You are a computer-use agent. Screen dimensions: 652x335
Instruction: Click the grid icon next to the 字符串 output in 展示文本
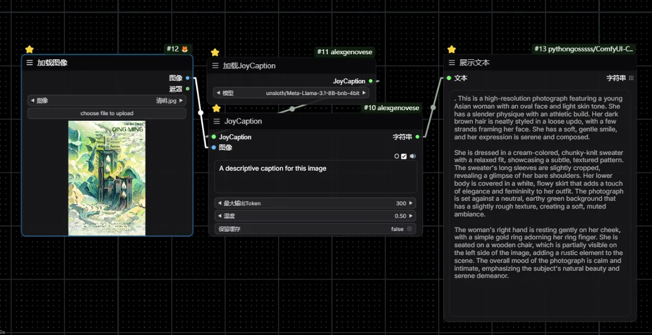tap(631, 78)
